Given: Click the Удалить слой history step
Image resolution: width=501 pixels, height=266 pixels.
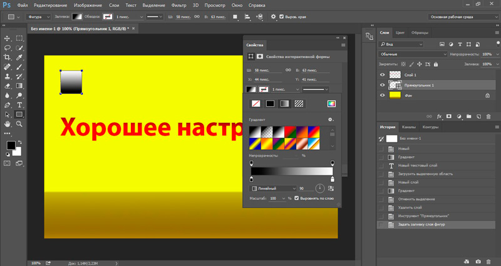Looking at the screenshot, I should click(x=410, y=207).
